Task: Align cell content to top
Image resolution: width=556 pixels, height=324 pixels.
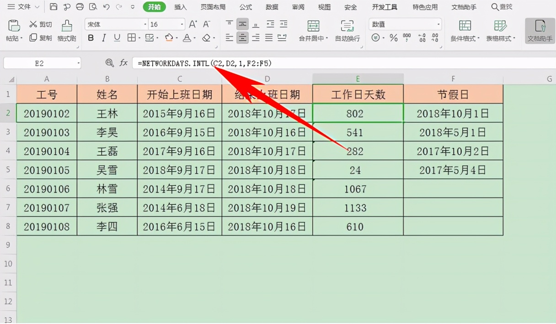Action: pyautogui.click(x=230, y=24)
